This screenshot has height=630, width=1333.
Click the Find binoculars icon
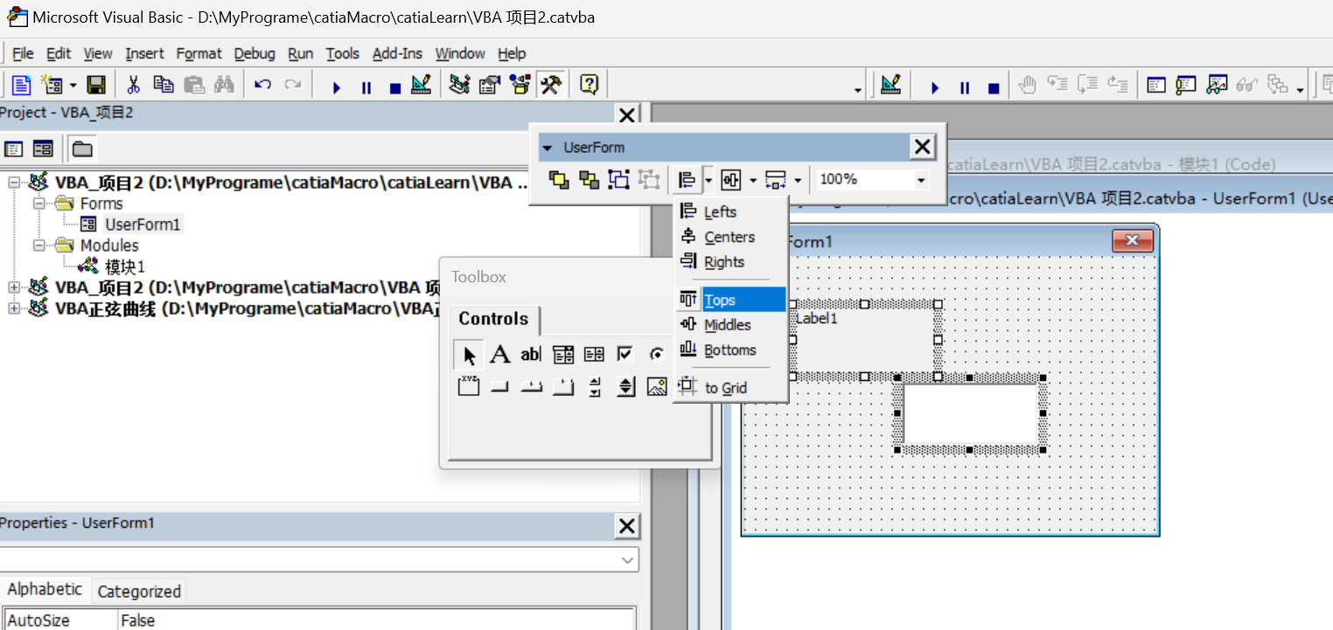coord(224,85)
